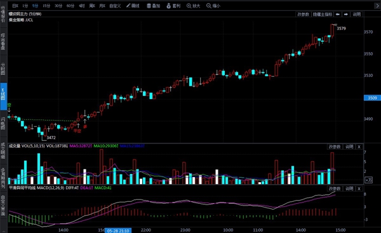
Task: Select the K线图 sidebar tab
Action: [x=3, y=97]
